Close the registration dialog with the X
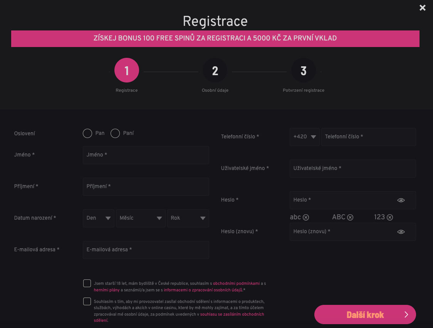This screenshot has height=328, width=433. 422,8
